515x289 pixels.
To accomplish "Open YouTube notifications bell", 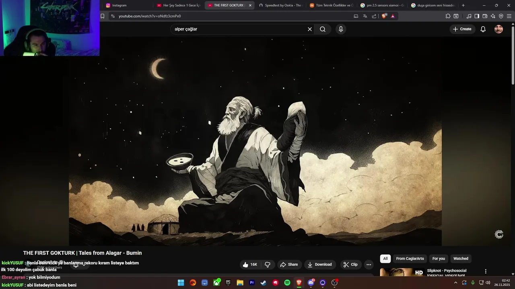I will tap(483, 29).
